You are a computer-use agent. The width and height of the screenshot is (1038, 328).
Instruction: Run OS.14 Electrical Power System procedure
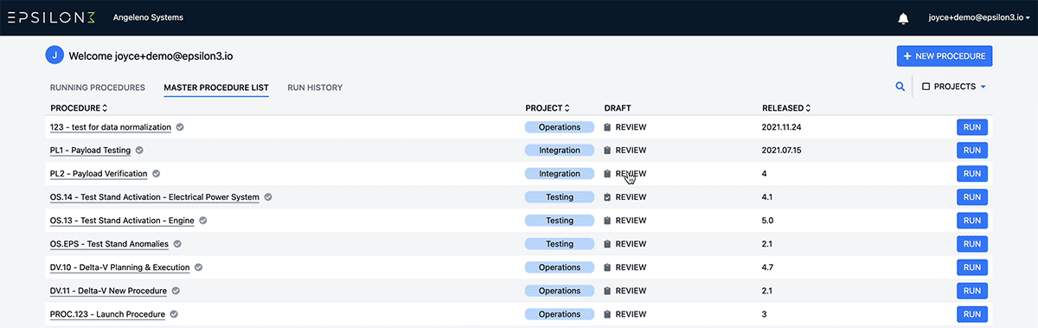(x=971, y=197)
